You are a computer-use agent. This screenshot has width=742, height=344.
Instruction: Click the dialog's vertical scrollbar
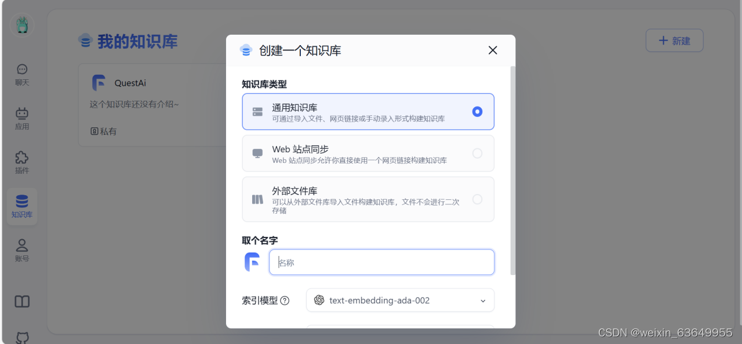pos(512,170)
